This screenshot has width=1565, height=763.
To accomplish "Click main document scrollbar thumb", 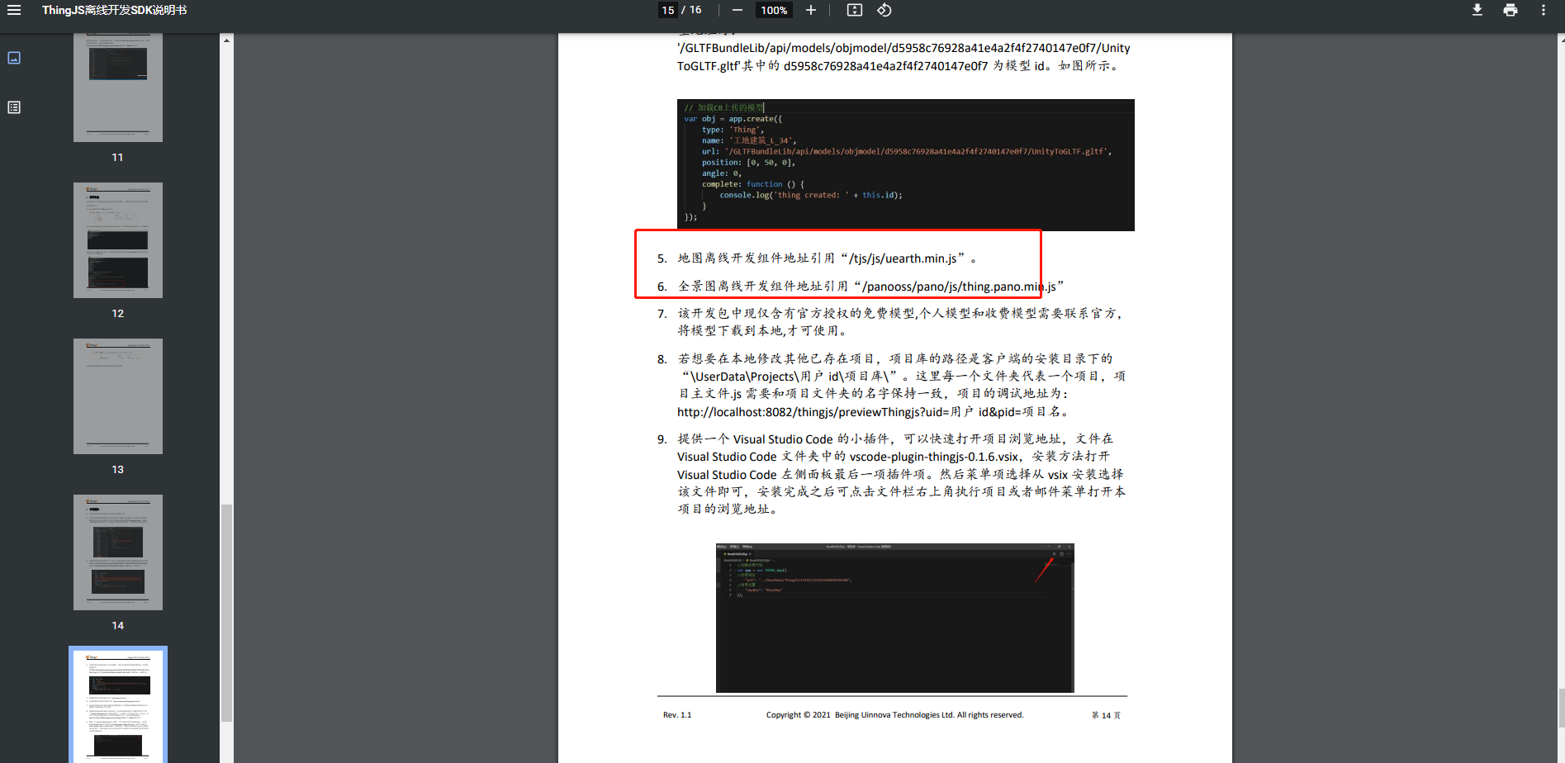I will (1561, 708).
